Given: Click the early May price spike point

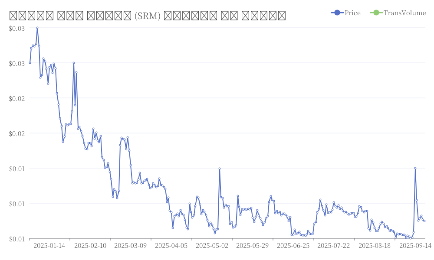Looking at the screenshot, I should (x=220, y=169).
